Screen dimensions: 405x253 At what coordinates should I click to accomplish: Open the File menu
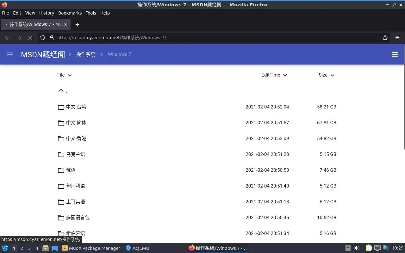(5, 13)
